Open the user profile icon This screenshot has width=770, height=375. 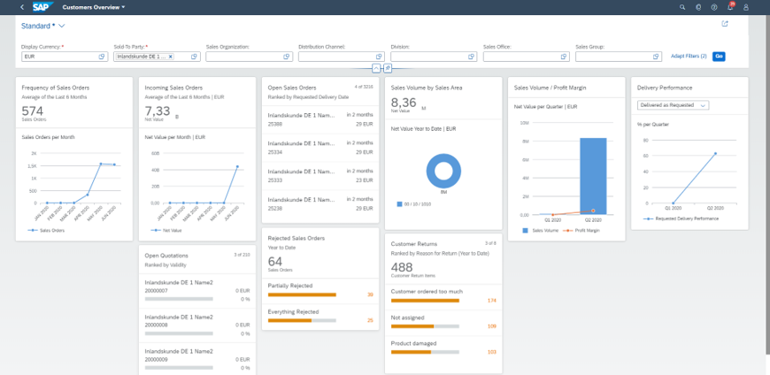click(747, 6)
